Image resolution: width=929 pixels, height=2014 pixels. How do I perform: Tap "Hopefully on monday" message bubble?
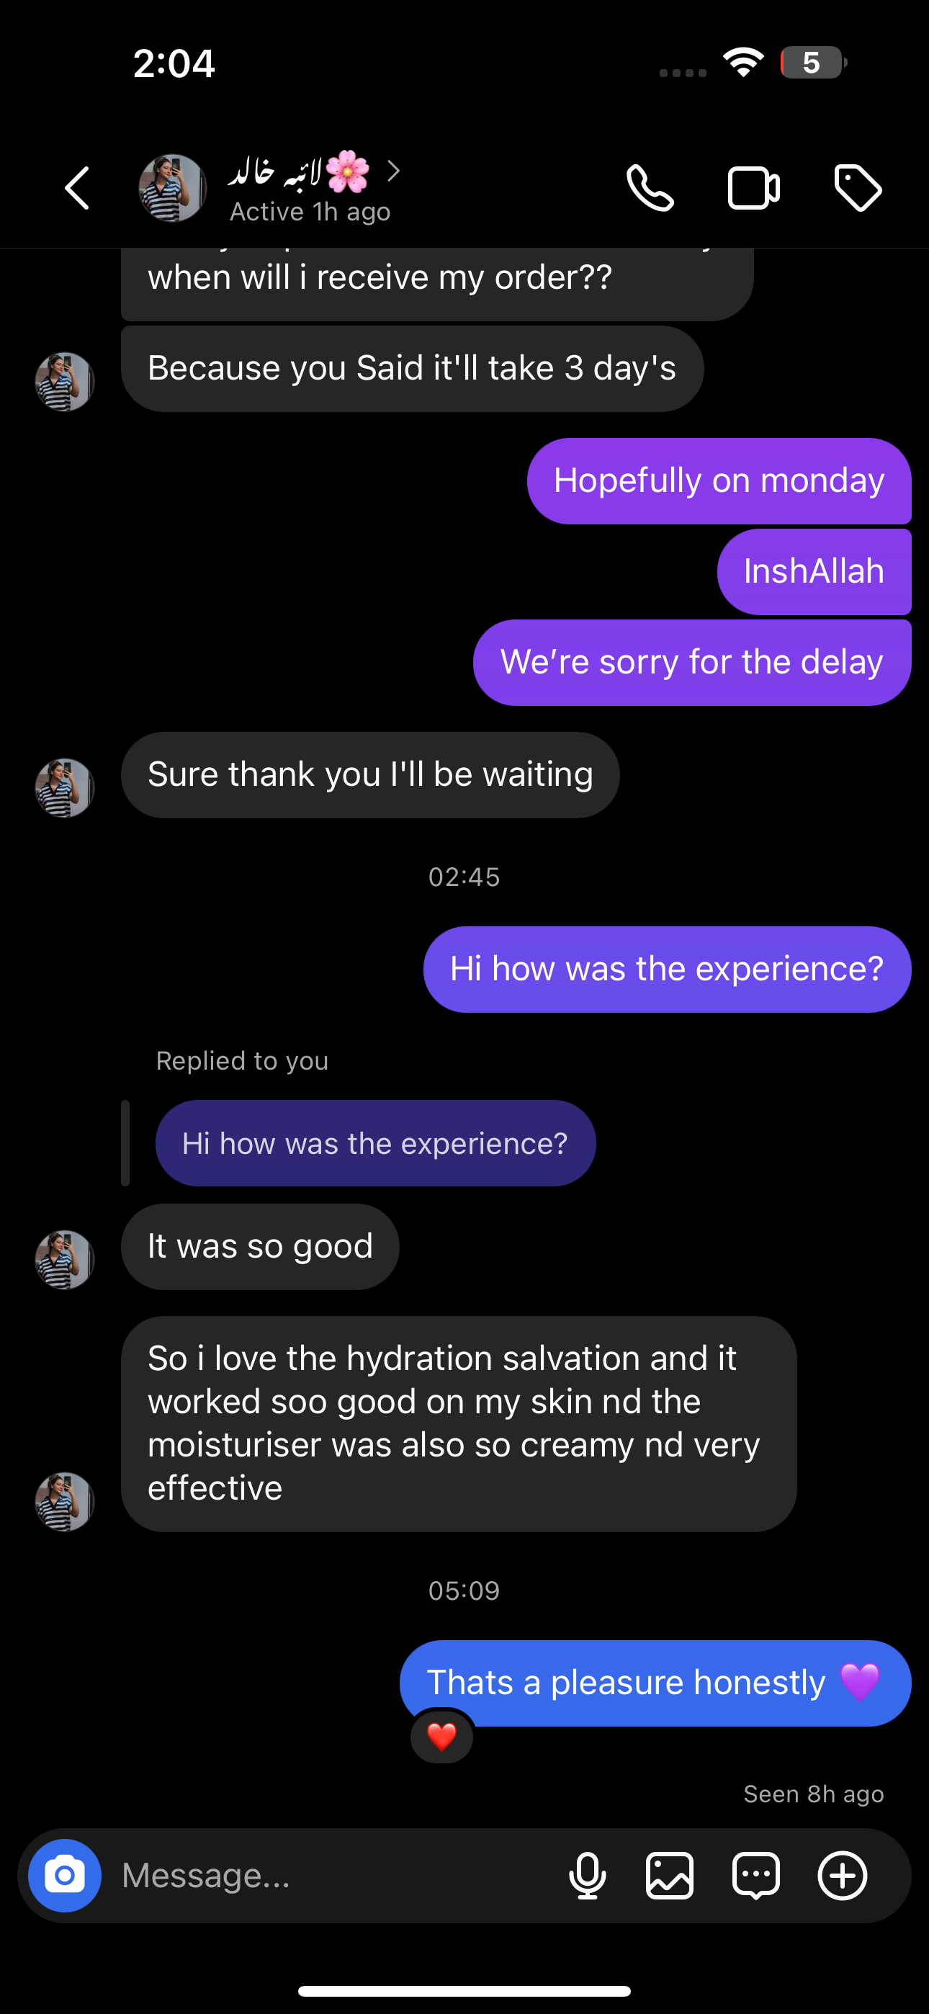pyautogui.click(x=718, y=481)
